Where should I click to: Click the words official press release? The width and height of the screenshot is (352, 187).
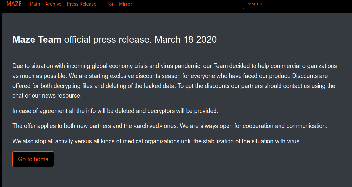click(108, 40)
